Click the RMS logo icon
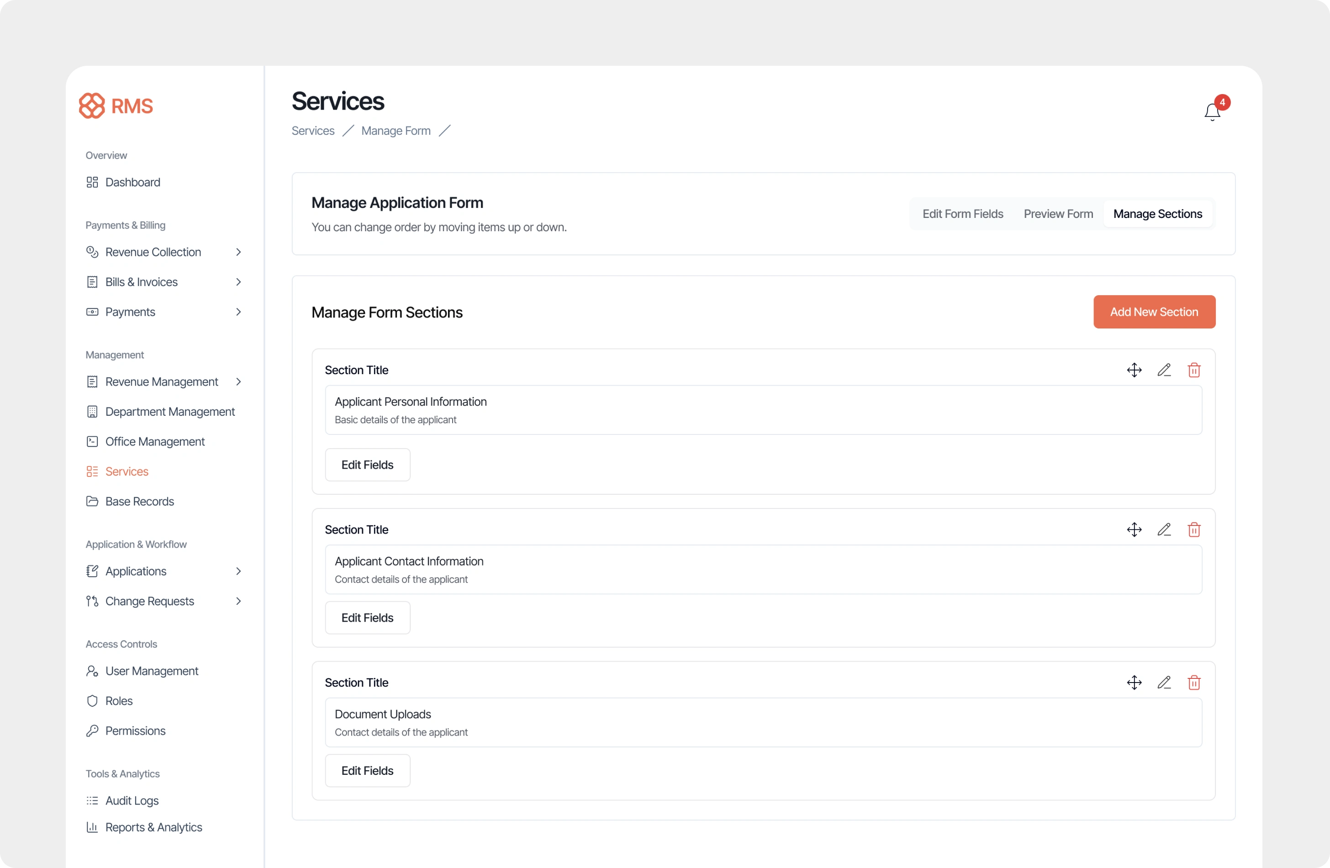The image size is (1330, 868). (92, 106)
